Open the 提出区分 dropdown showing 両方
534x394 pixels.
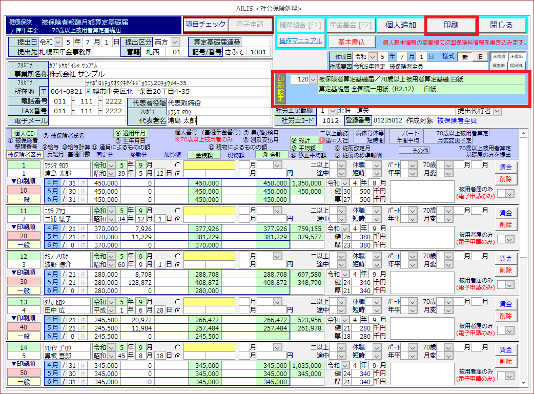point(175,42)
